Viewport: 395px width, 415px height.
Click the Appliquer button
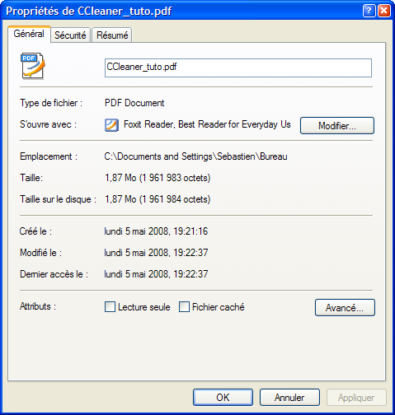[x=356, y=398]
